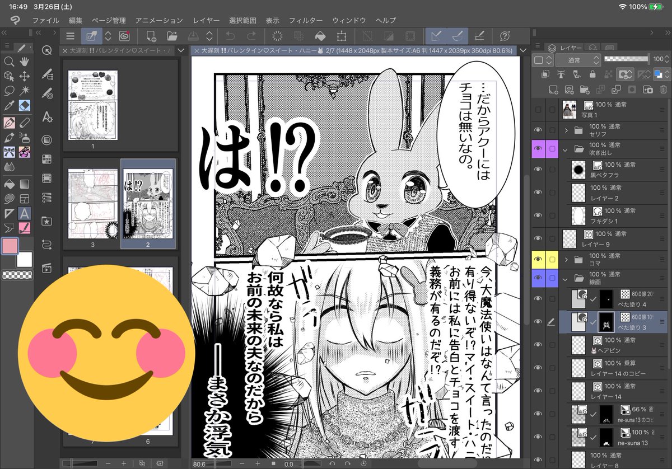Select the pink main color swatch
Screen dimensions: 672x469
[10, 246]
